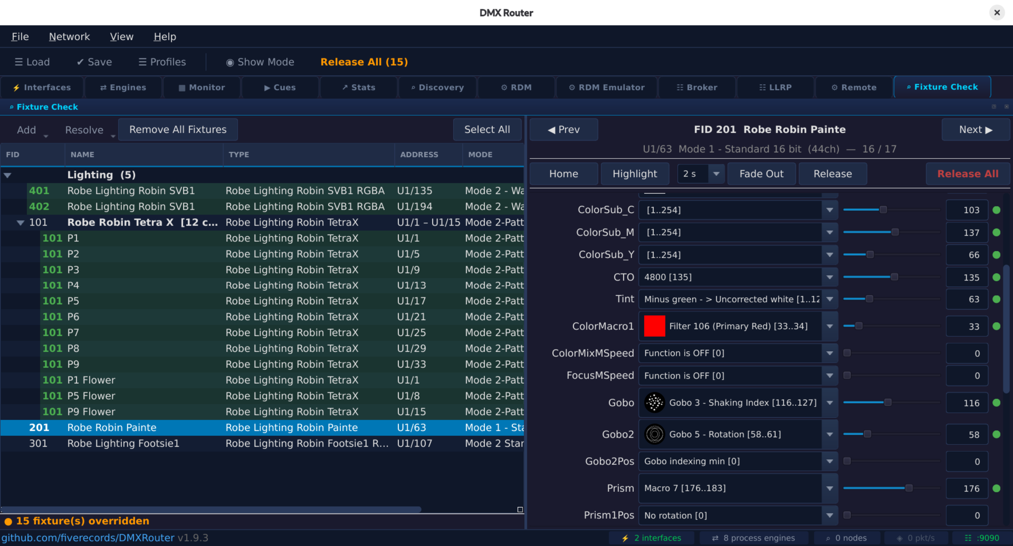Toggle the green override dot for CTO

[996, 277]
